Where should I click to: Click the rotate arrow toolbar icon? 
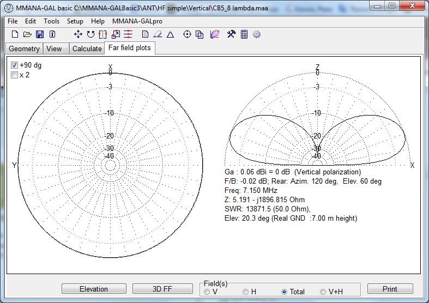[x=90, y=34]
